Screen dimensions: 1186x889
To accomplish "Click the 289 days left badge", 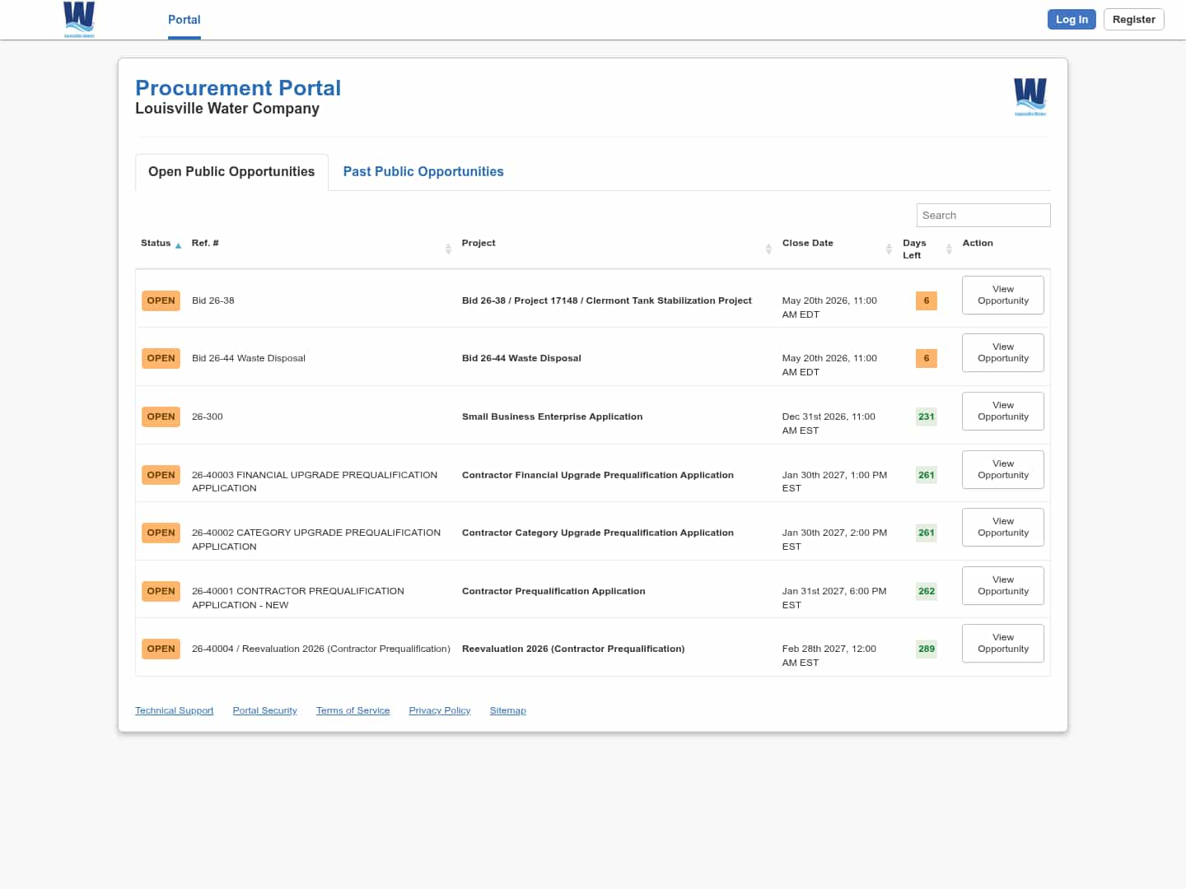I will pos(927,649).
